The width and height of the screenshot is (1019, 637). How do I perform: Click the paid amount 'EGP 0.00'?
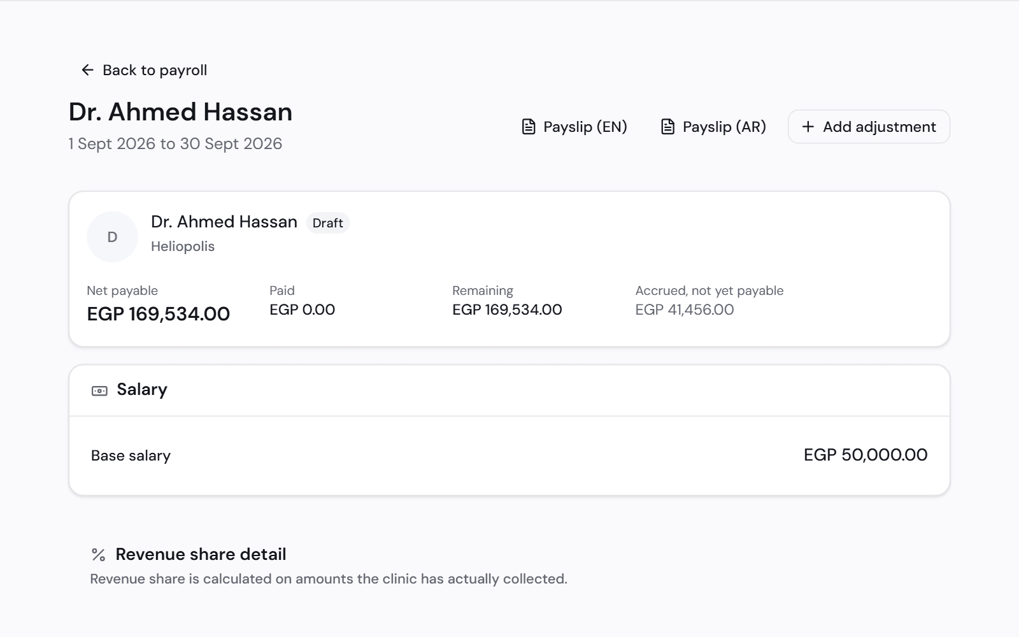click(x=303, y=310)
